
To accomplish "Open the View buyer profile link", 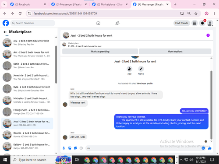I will point(145,84).
